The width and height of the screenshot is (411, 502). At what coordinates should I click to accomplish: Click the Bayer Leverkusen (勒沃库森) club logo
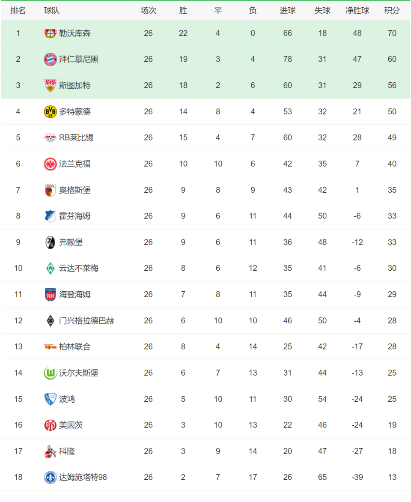pyautogui.click(x=50, y=33)
